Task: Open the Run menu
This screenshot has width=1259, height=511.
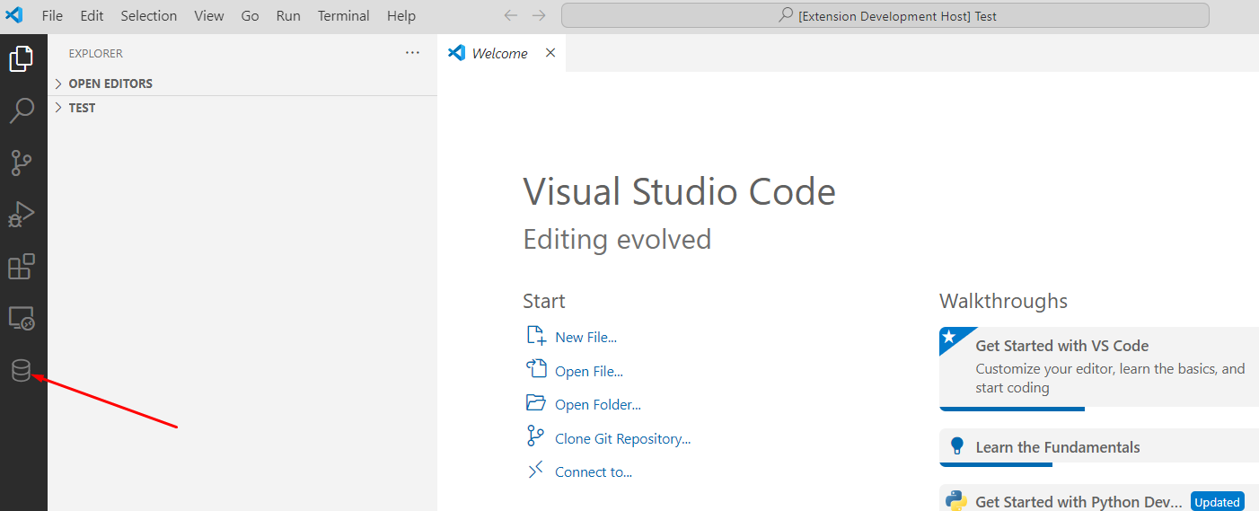Action: (x=288, y=15)
